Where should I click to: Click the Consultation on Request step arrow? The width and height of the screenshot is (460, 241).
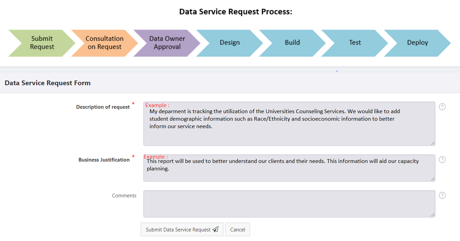tap(104, 43)
